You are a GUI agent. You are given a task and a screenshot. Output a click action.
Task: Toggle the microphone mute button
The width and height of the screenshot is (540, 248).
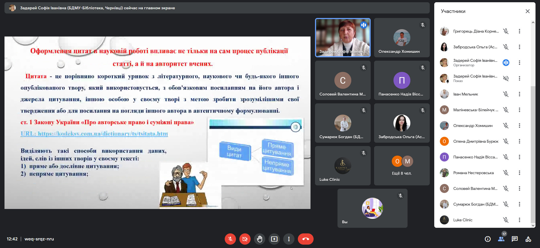pos(230,239)
